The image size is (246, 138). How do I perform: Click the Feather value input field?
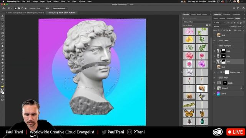(40, 8)
